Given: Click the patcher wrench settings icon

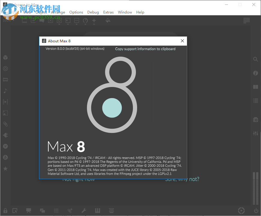Looking at the screenshot, I should click(x=84, y=210).
